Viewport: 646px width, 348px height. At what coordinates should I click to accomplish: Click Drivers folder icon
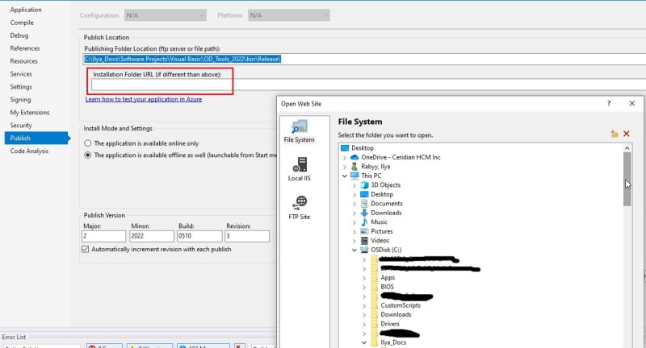[x=374, y=324]
